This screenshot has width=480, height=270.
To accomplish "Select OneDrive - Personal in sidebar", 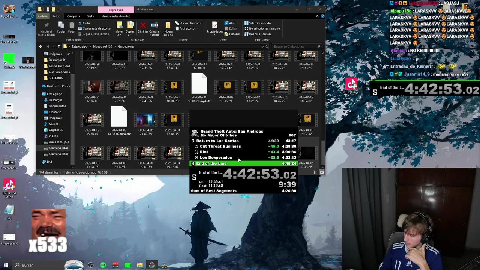I will tap(57, 86).
